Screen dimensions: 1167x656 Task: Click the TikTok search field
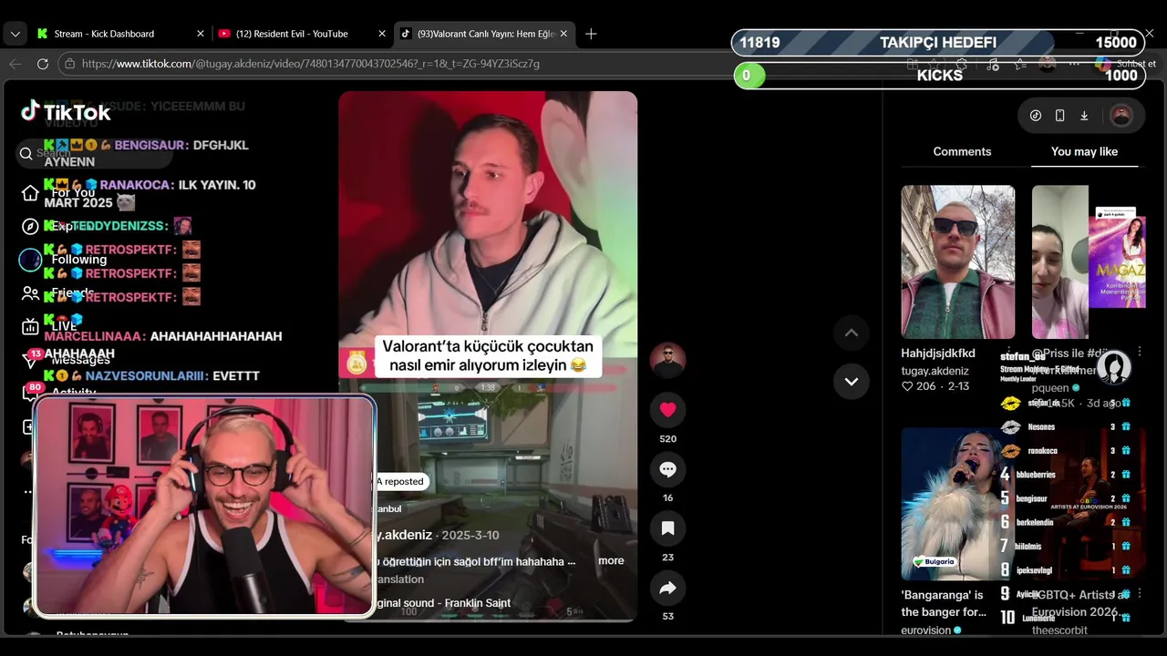pos(96,153)
